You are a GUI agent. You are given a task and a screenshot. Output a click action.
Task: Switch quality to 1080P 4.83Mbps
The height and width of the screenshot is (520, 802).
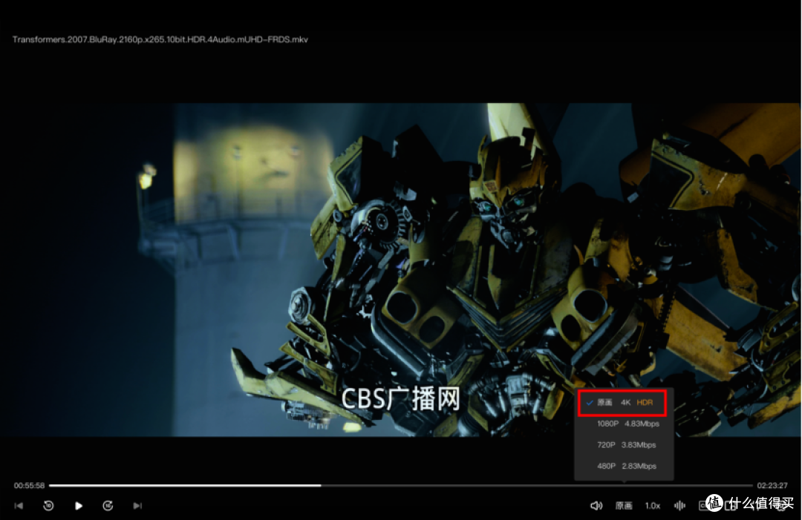pyautogui.click(x=624, y=424)
